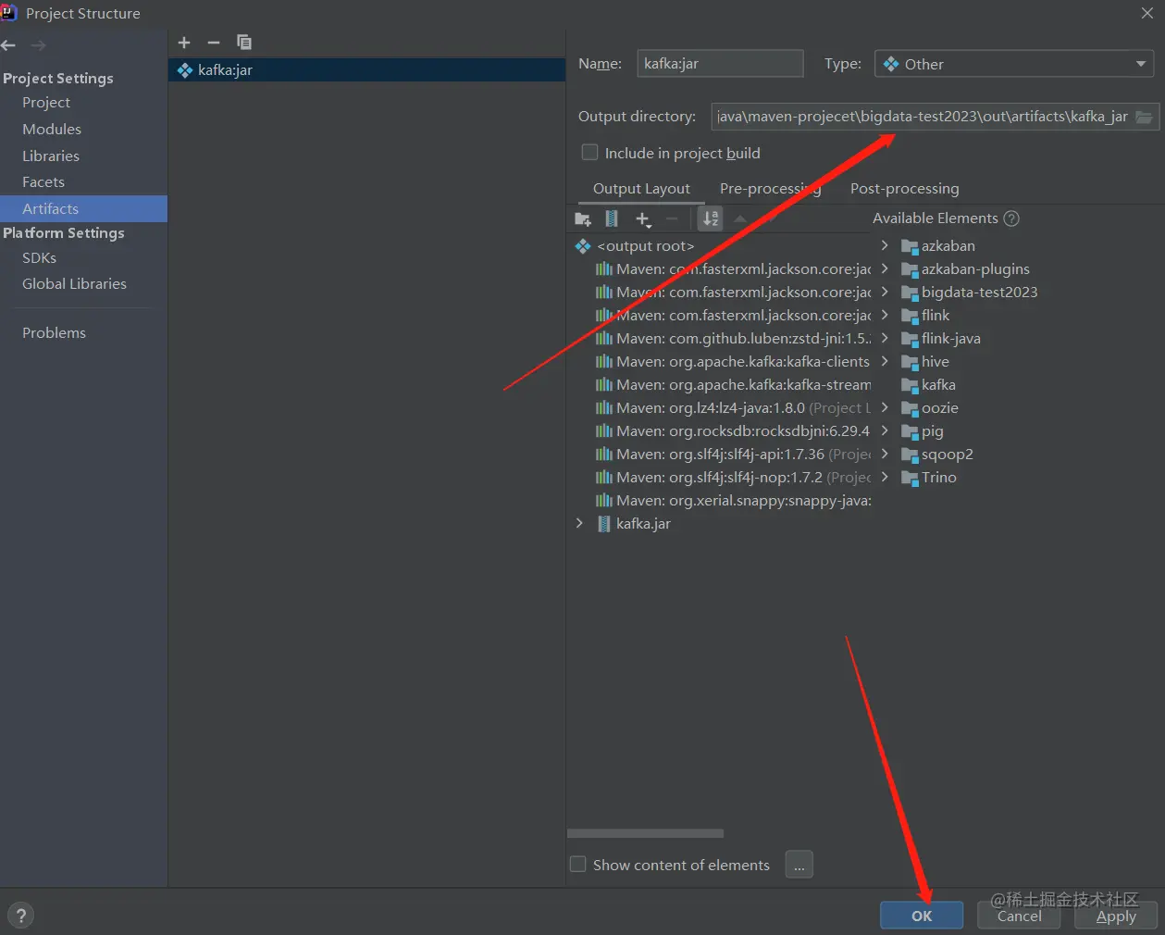The width and height of the screenshot is (1165, 935).
Task: Click the help icon next to Available Elements
Action: pos(1011,218)
